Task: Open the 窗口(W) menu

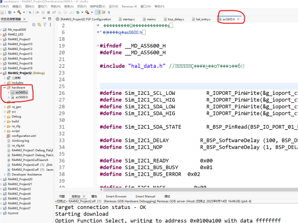Action: pos(146,6)
